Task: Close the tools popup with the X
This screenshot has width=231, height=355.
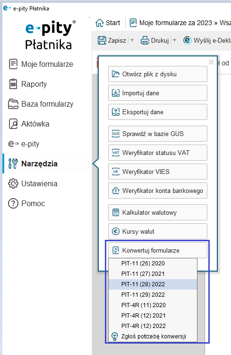Action: pos(211,62)
